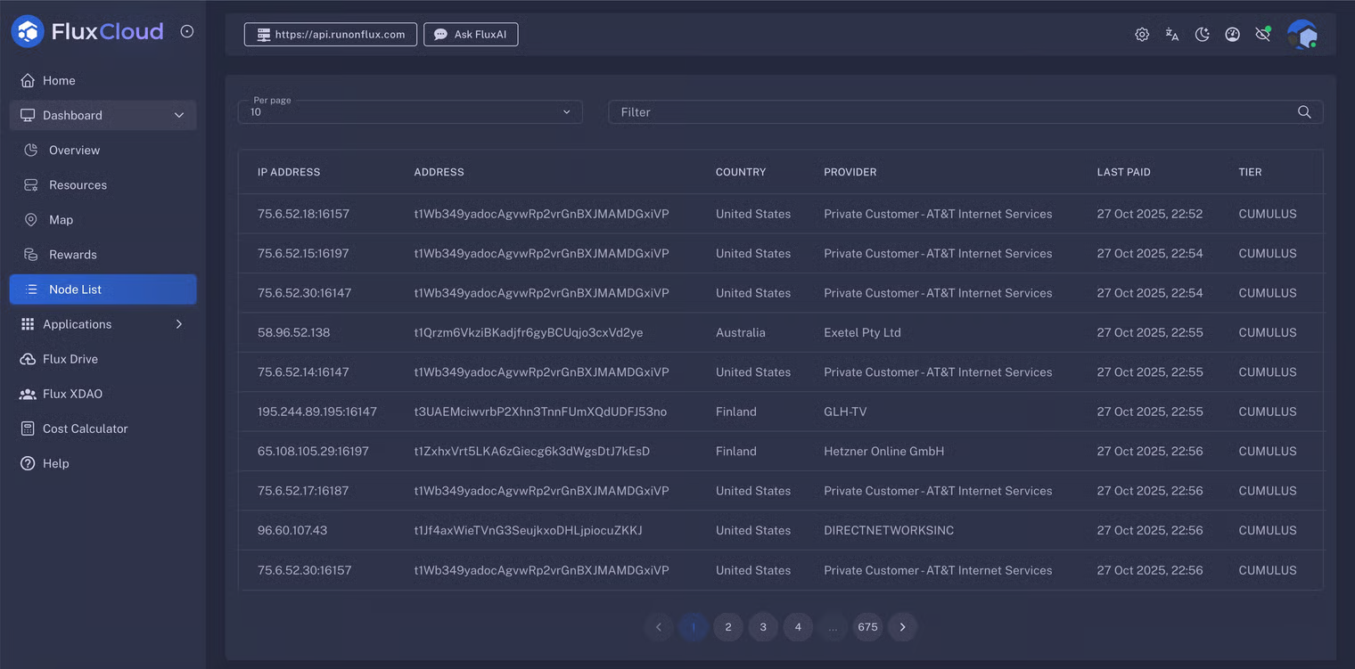Toggle the dark mode moon icon
The image size is (1355, 669).
pyautogui.click(x=1203, y=35)
